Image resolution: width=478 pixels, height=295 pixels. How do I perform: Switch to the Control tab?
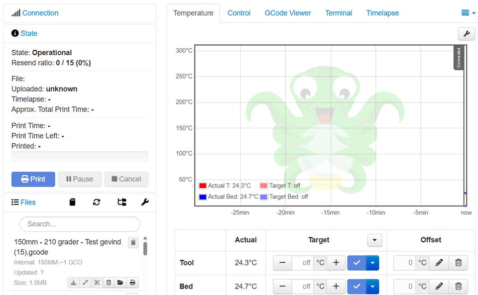tap(239, 13)
